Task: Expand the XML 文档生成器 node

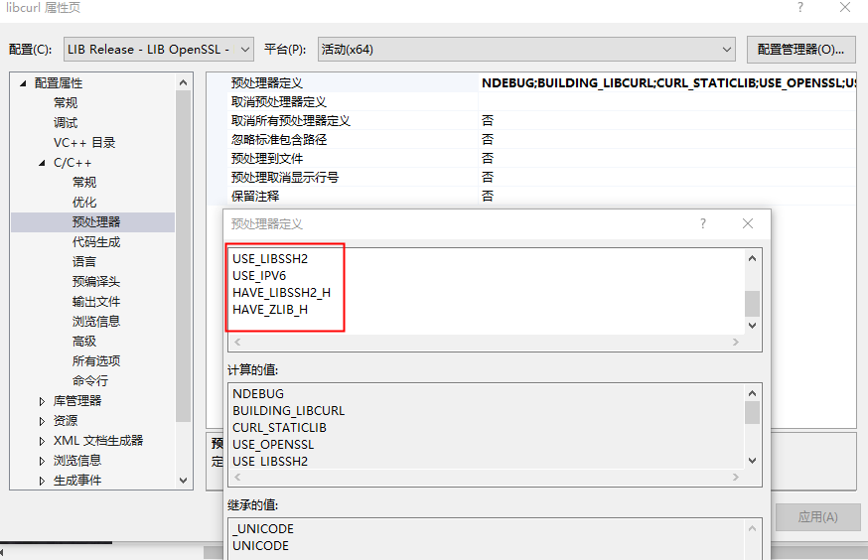Action: coord(42,441)
